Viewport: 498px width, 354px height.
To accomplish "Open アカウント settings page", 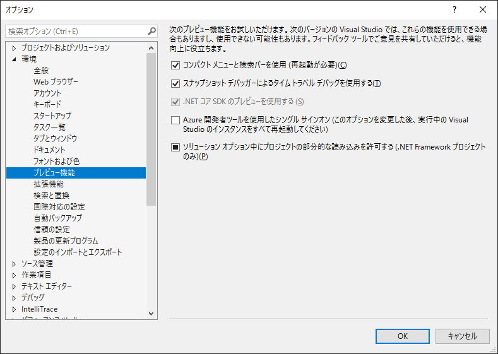I will [47, 93].
